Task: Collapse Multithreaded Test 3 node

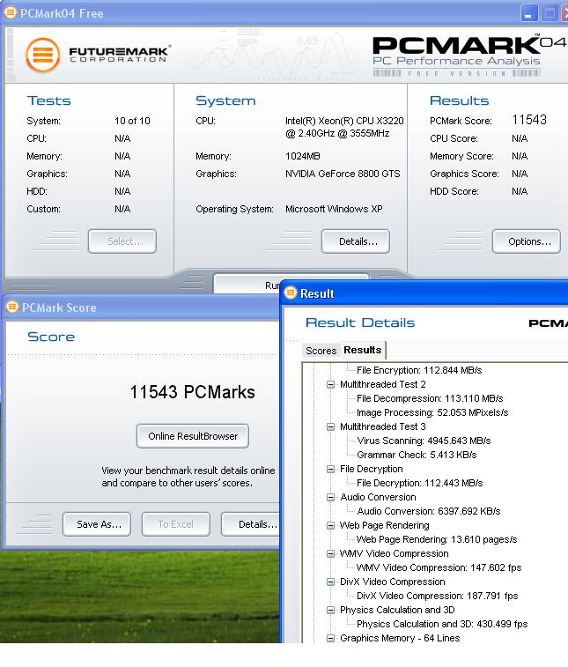Action: click(330, 426)
